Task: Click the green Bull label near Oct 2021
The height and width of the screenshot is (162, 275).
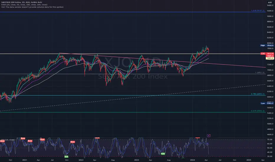Action: pyautogui.click(x=66, y=157)
